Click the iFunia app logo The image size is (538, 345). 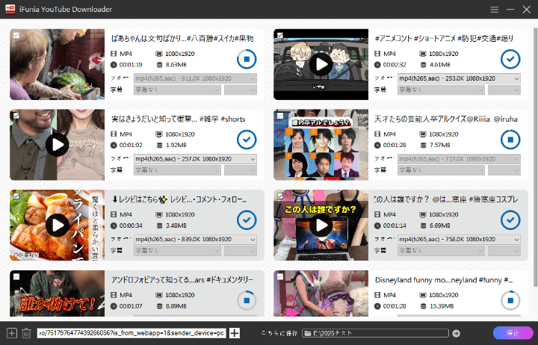click(10, 9)
